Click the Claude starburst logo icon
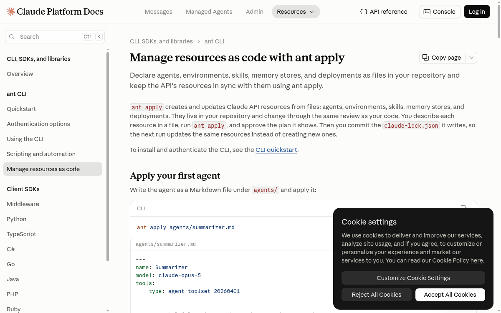 11,12
